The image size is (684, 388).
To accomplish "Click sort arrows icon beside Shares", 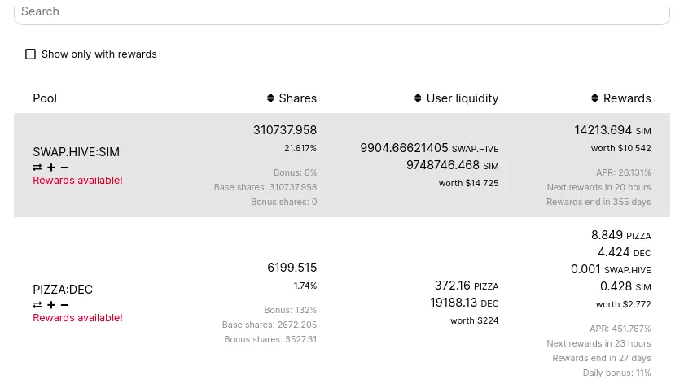I will click(271, 98).
